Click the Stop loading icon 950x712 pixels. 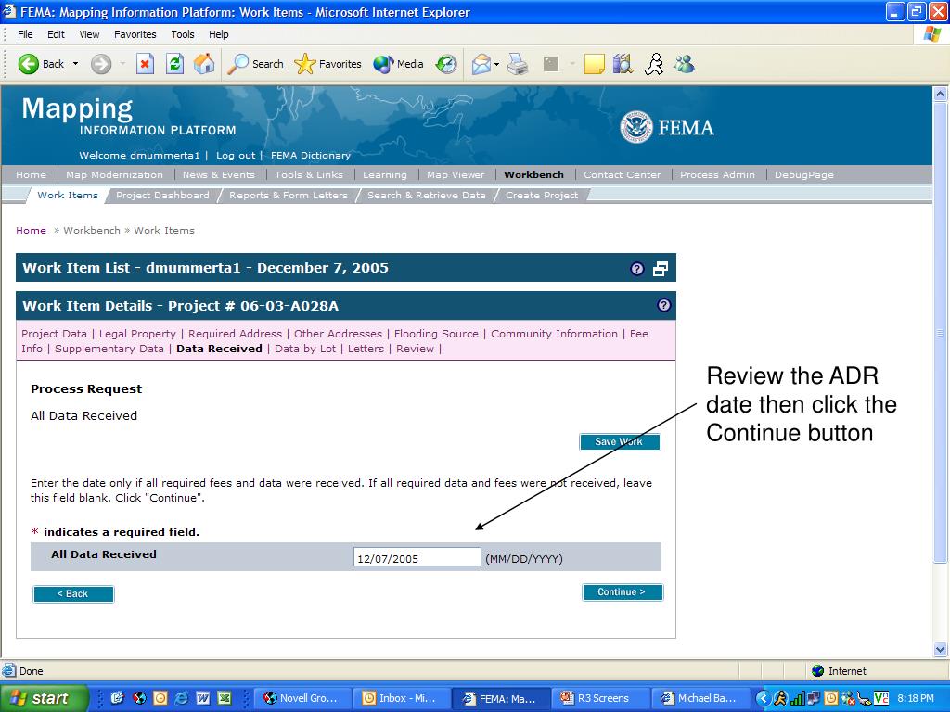(145, 64)
